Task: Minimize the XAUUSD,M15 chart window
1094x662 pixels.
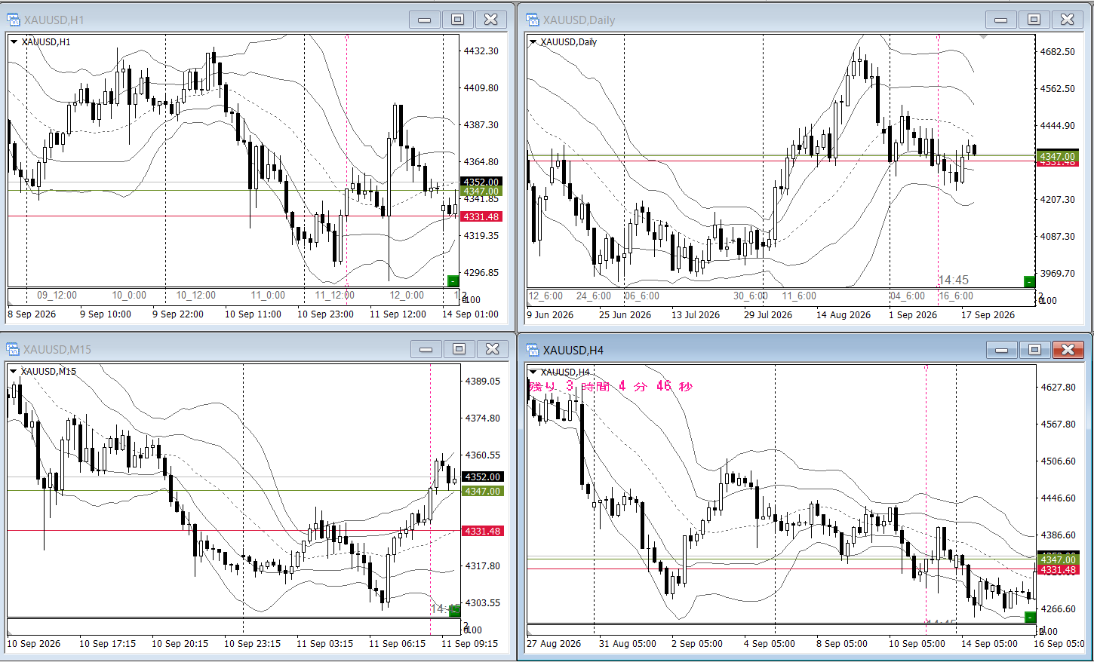Action: pos(426,349)
